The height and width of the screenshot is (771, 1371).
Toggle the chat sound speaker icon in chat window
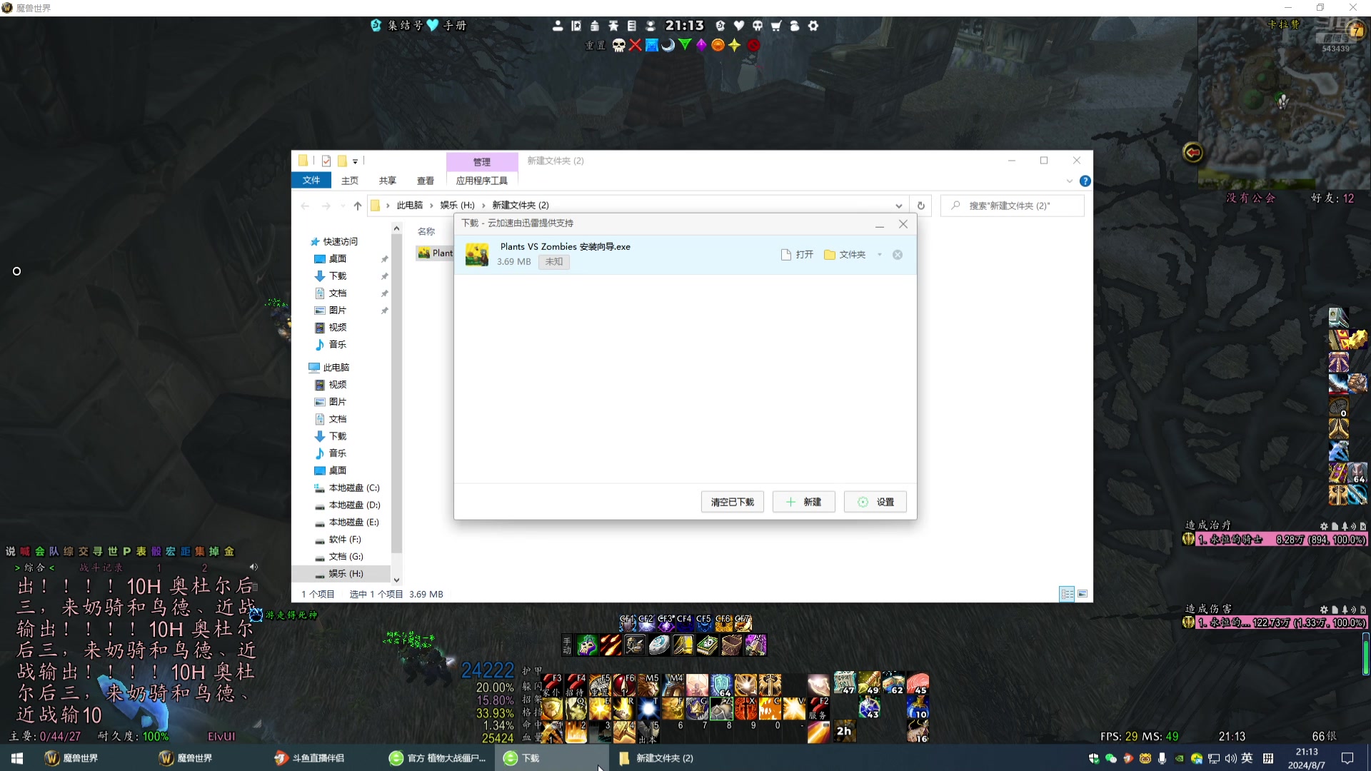pyautogui.click(x=253, y=567)
